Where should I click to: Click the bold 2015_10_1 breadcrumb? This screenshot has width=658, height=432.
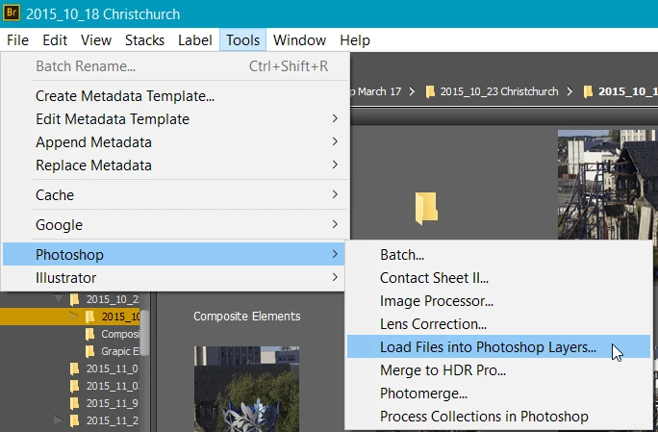pyautogui.click(x=620, y=91)
